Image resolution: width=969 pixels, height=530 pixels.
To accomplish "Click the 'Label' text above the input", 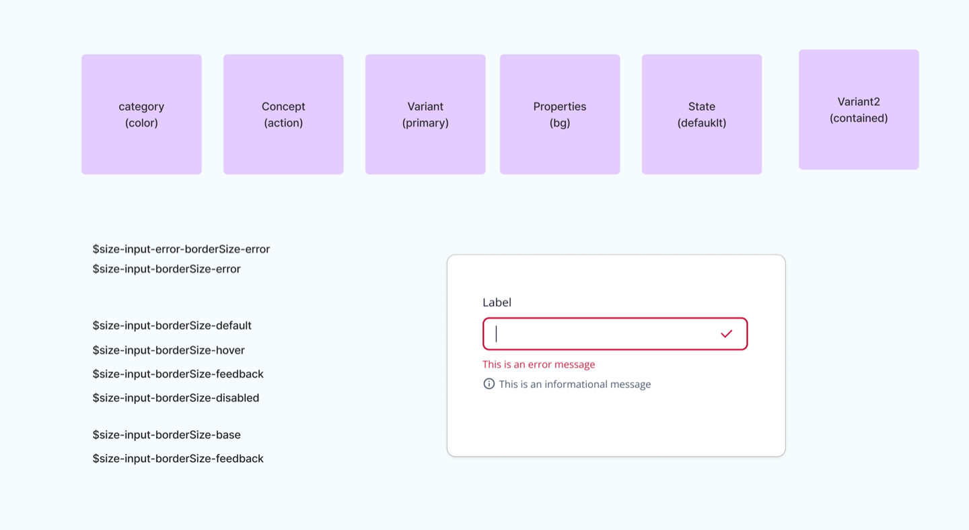I will click(x=497, y=302).
